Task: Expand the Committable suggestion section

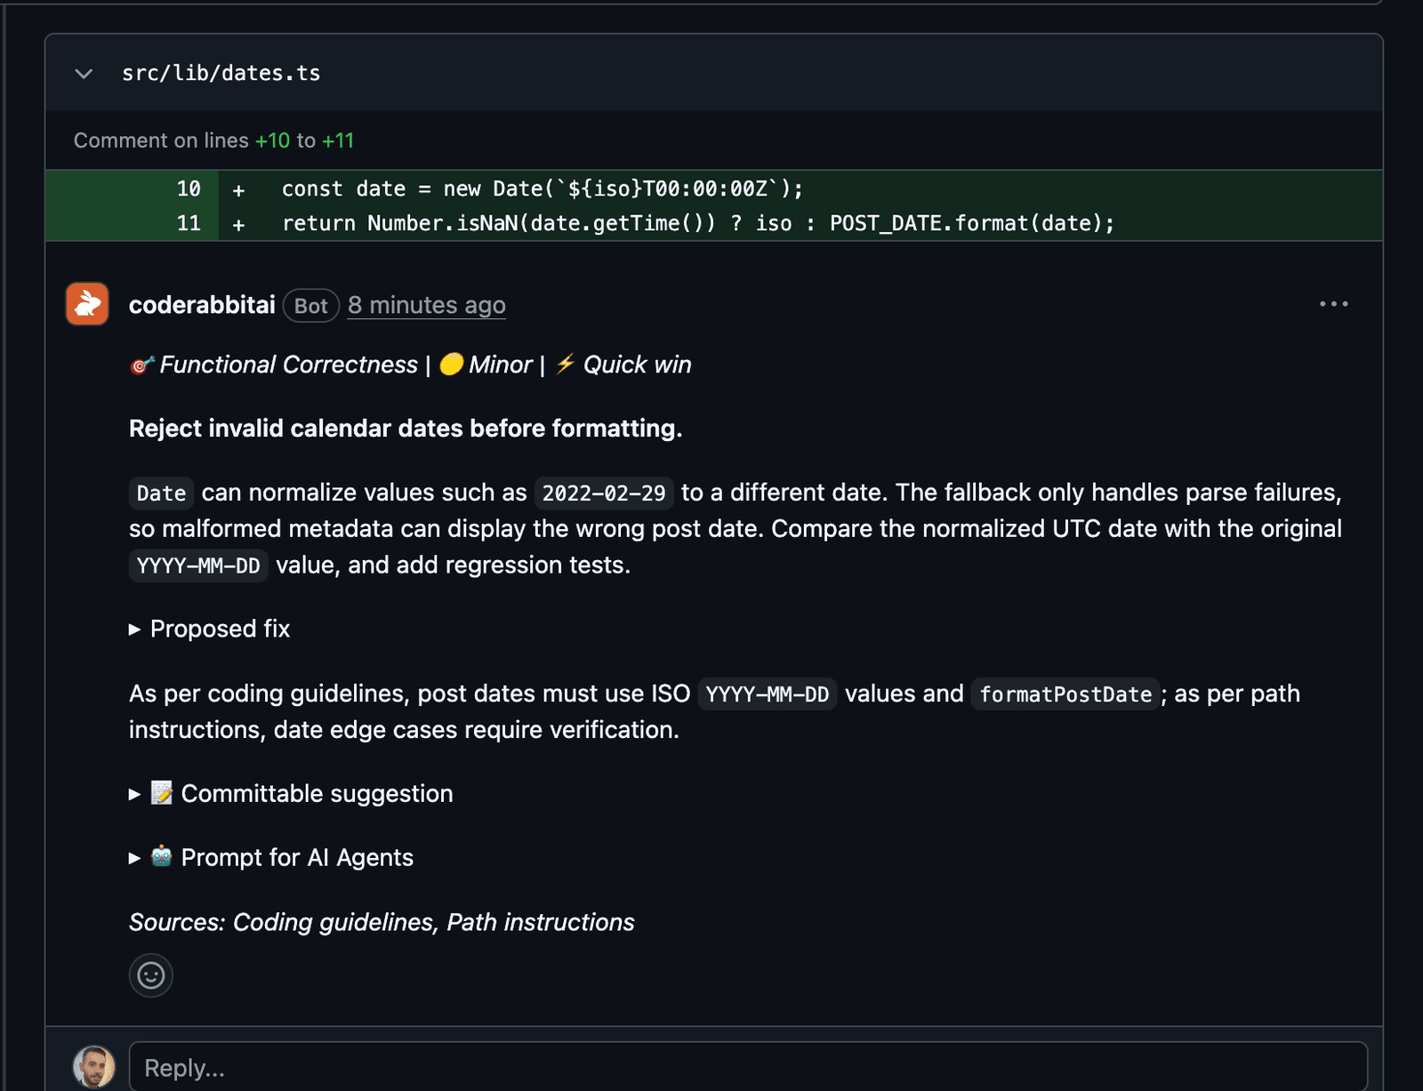Action: click(x=291, y=793)
